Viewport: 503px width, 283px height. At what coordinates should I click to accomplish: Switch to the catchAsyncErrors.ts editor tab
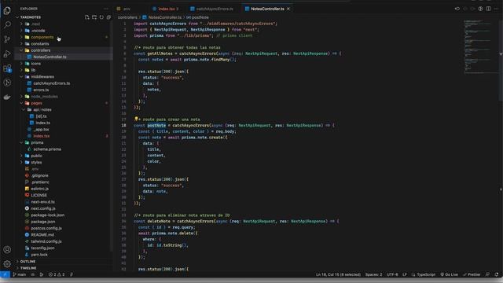[214, 9]
